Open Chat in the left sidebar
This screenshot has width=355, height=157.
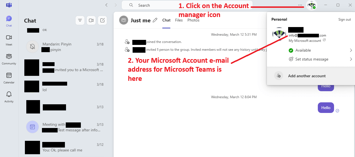click(9, 21)
